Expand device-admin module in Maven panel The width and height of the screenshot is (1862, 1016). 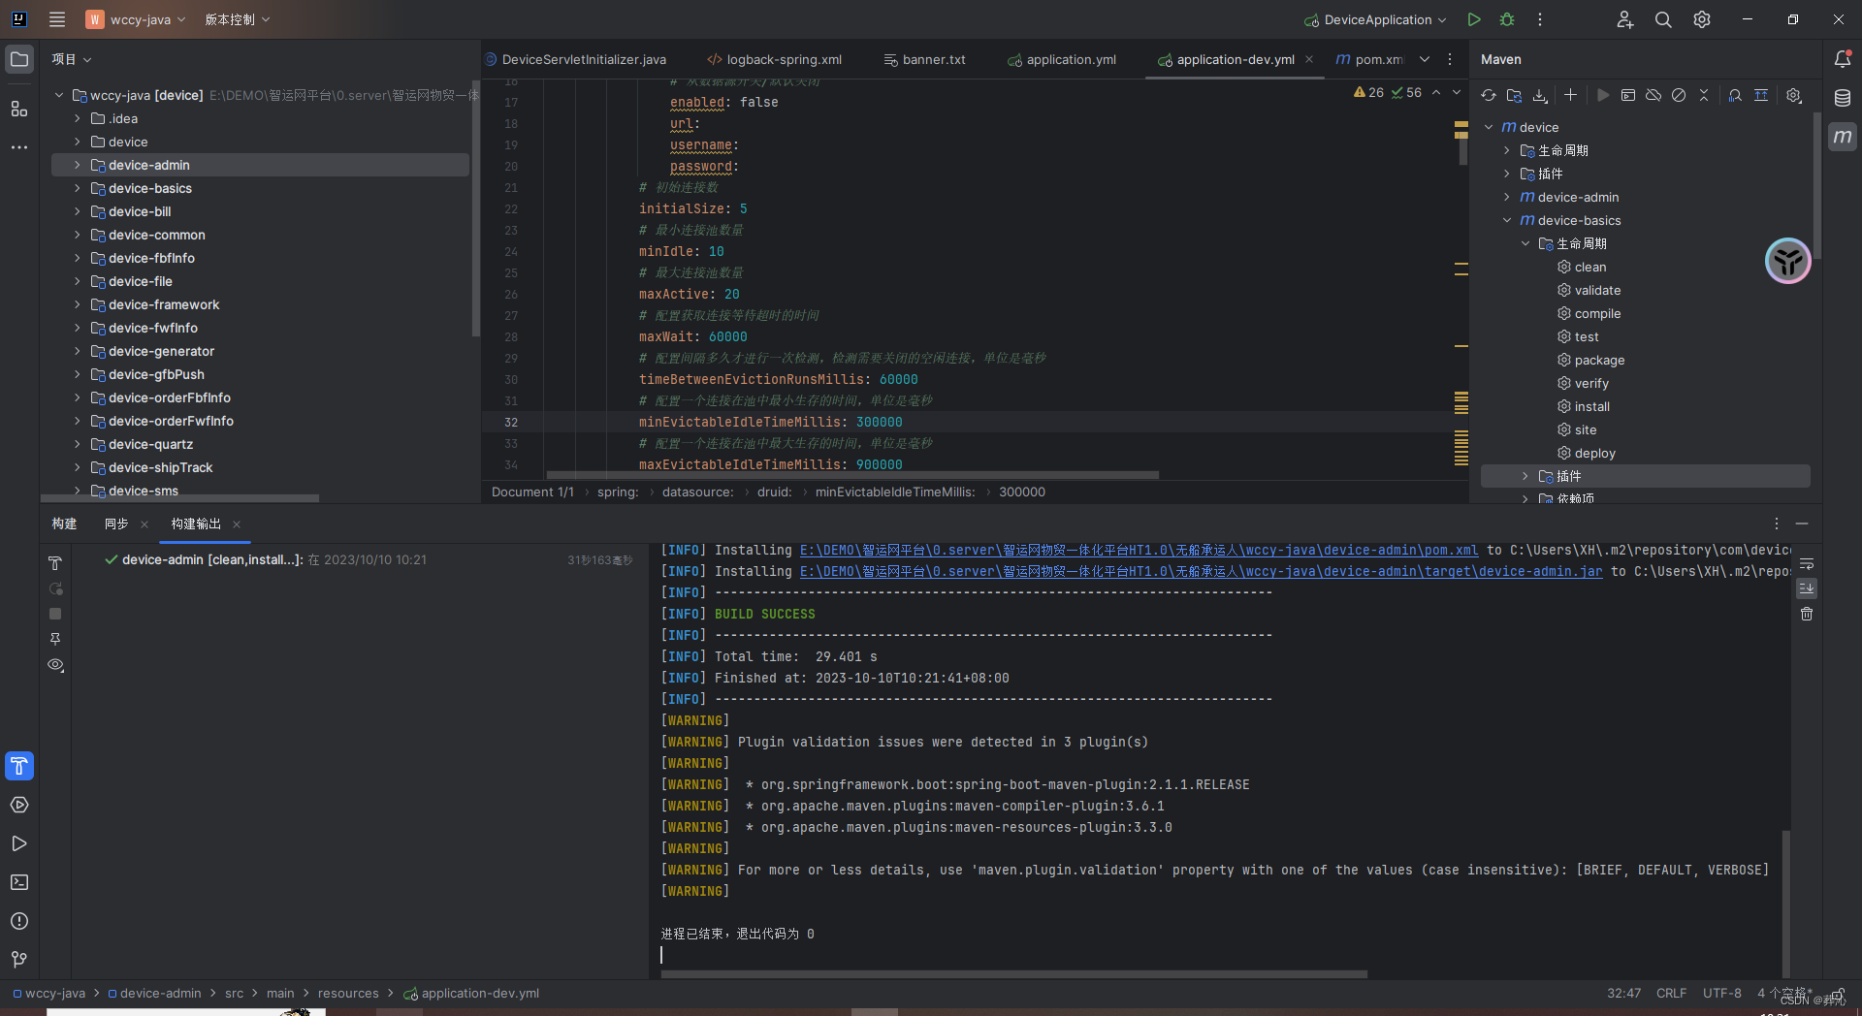1507,197
